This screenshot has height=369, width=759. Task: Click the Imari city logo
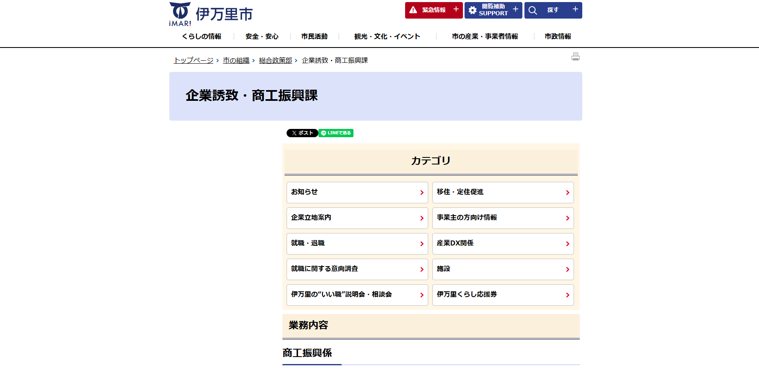coord(211,14)
